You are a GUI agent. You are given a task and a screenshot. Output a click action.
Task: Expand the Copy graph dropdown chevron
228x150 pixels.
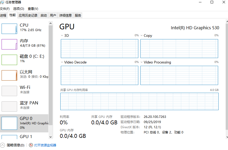click(x=141, y=35)
